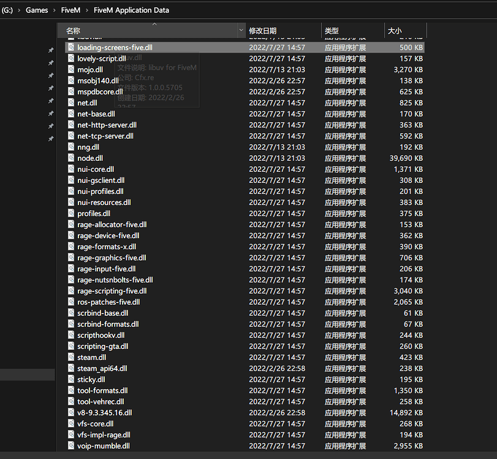The width and height of the screenshot is (497, 459).
Task: Click the rage-graphics-five.dll file icon
Action: point(69,257)
